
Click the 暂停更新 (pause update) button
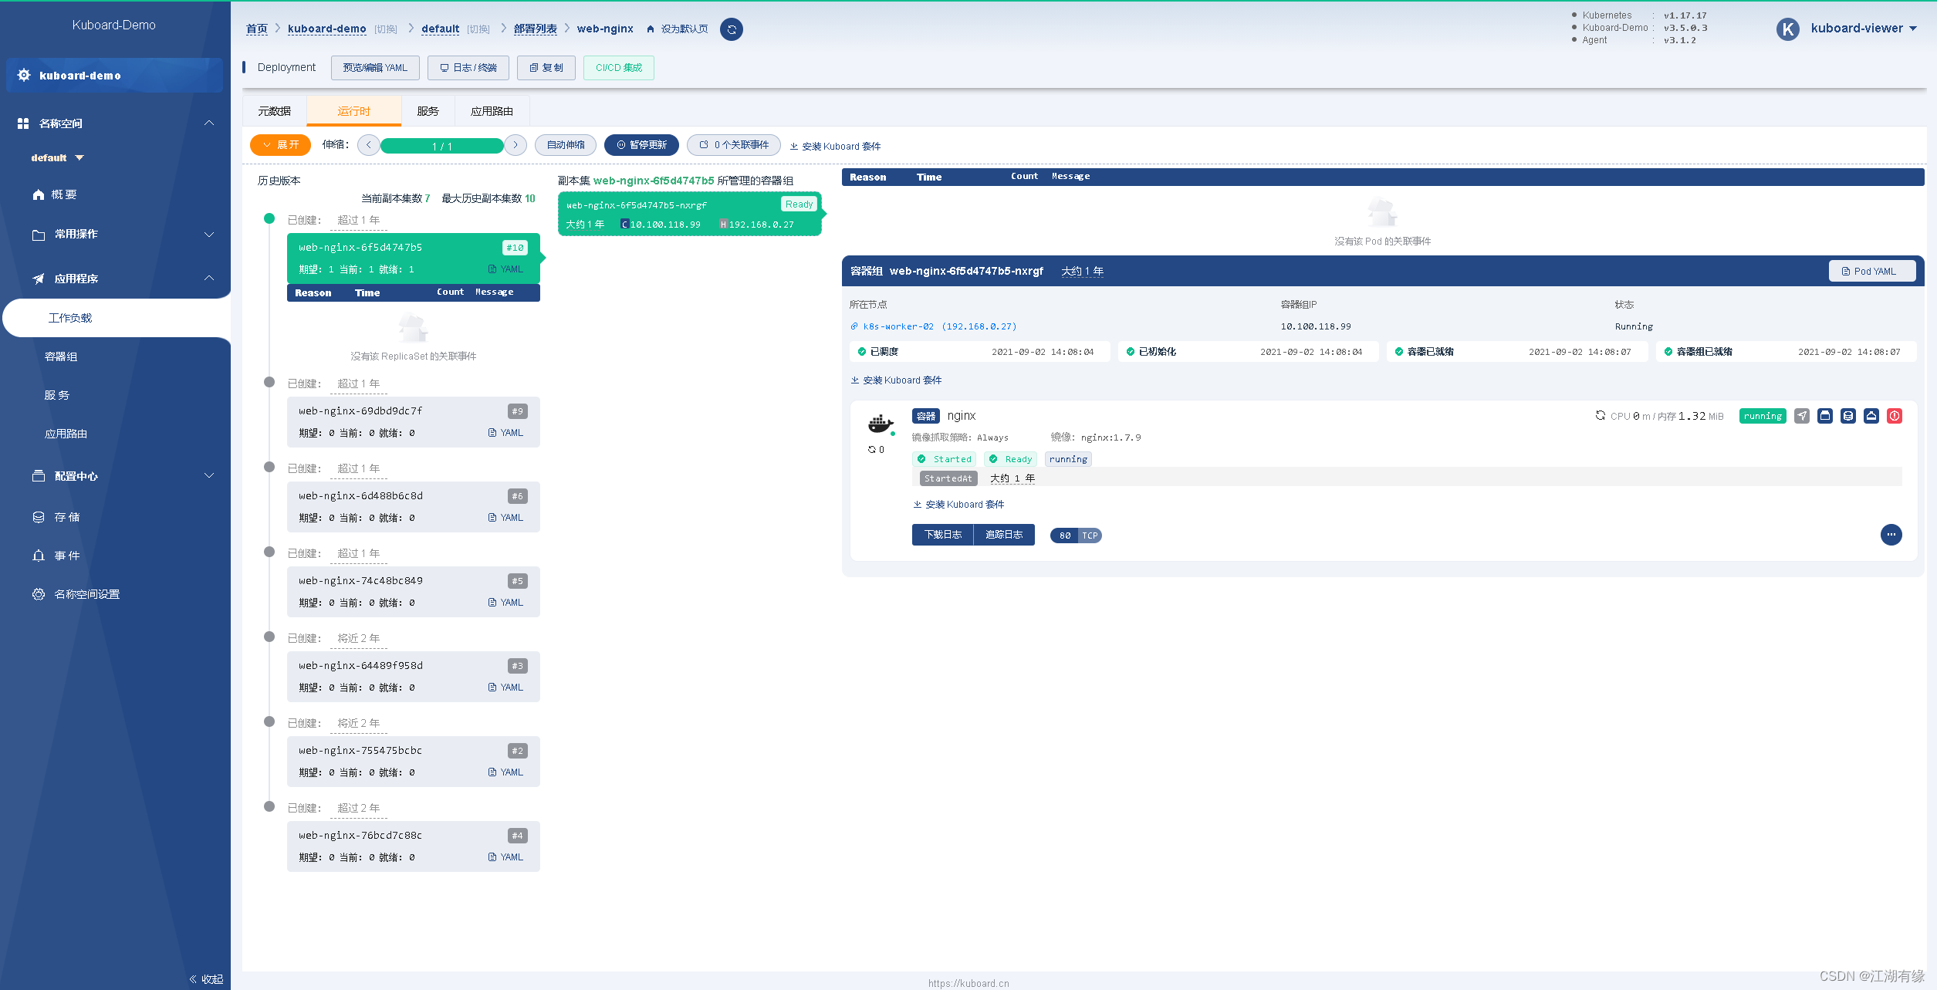tap(641, 145)
